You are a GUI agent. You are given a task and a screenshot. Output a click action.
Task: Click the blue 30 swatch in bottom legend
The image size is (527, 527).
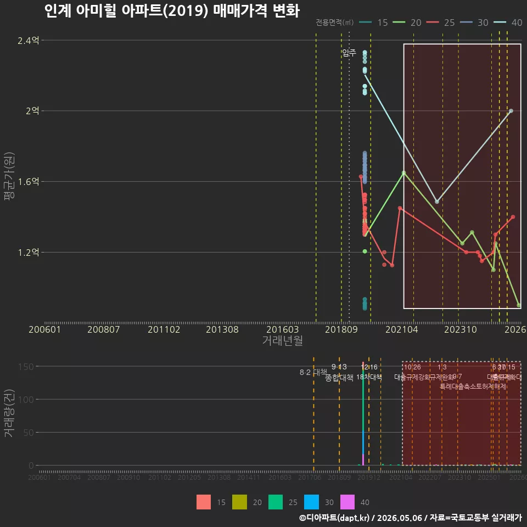pos(312,502)
